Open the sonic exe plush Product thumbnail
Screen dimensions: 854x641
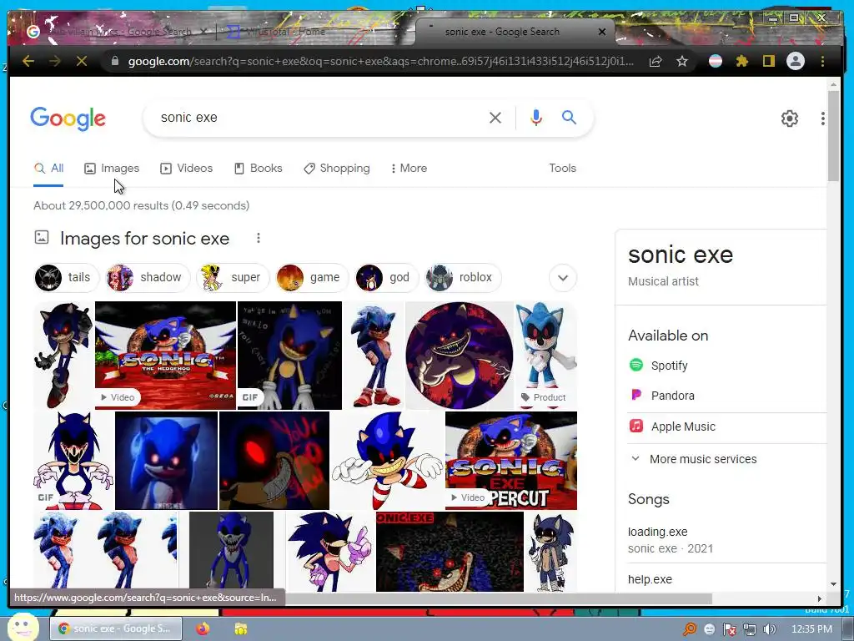pos(545,355)
